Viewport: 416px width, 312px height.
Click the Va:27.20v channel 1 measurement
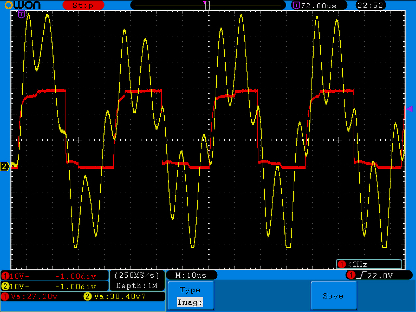[34, 296]
